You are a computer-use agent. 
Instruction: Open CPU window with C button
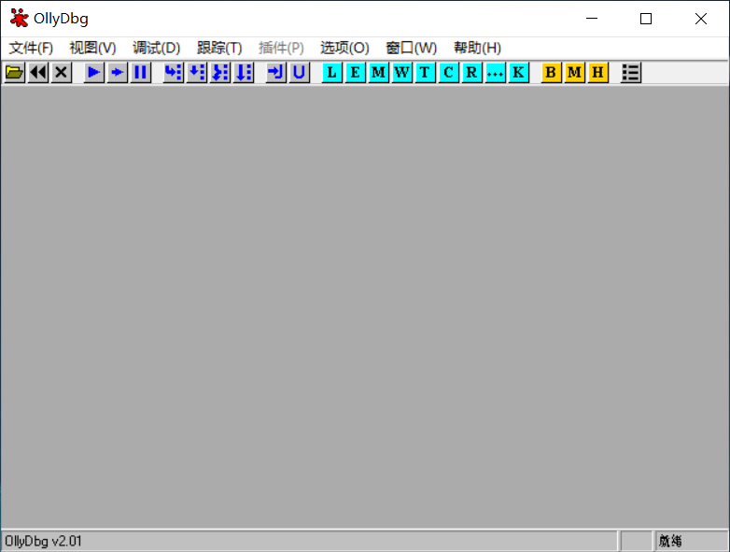449,73
